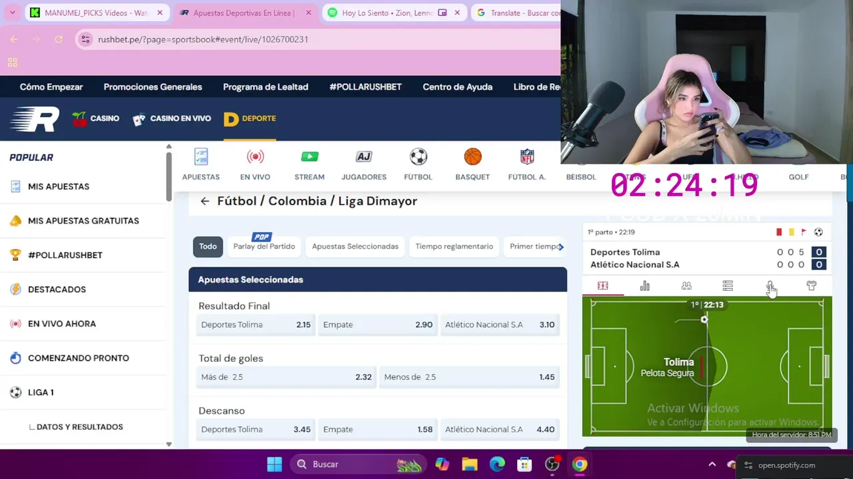Viewport: 853px width, 479px height.
Task: Bet Menos de 2.5 at 1.45
Action: pos(469,377)
